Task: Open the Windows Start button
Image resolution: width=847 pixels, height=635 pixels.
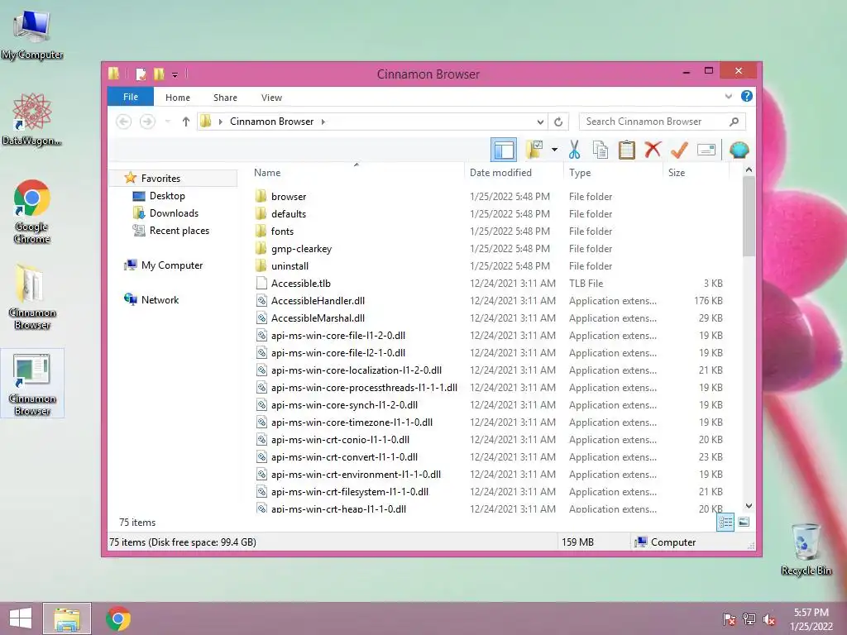Action: click(x=21, y=618)
